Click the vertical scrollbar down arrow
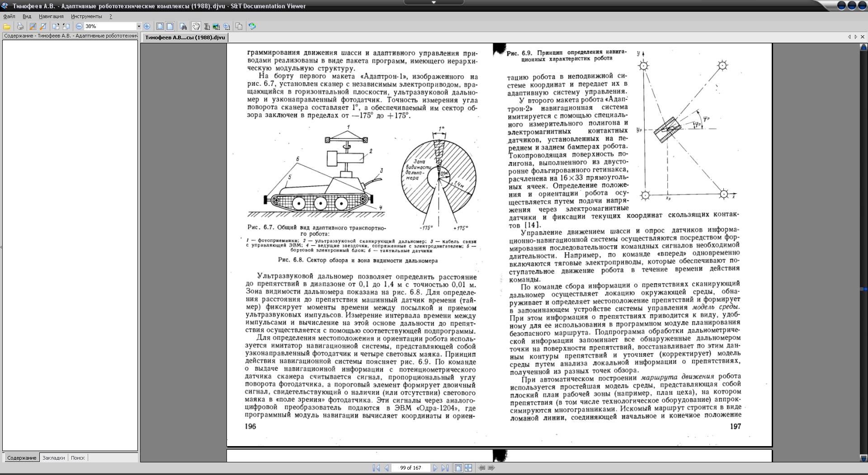868x475 pixels. pyautogui.click(x=863, y=458)
